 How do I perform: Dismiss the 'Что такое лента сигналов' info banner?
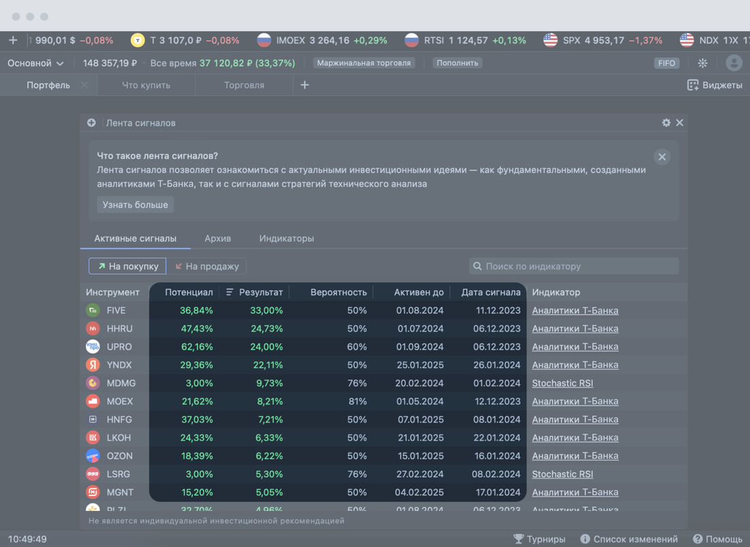(662, 157)
